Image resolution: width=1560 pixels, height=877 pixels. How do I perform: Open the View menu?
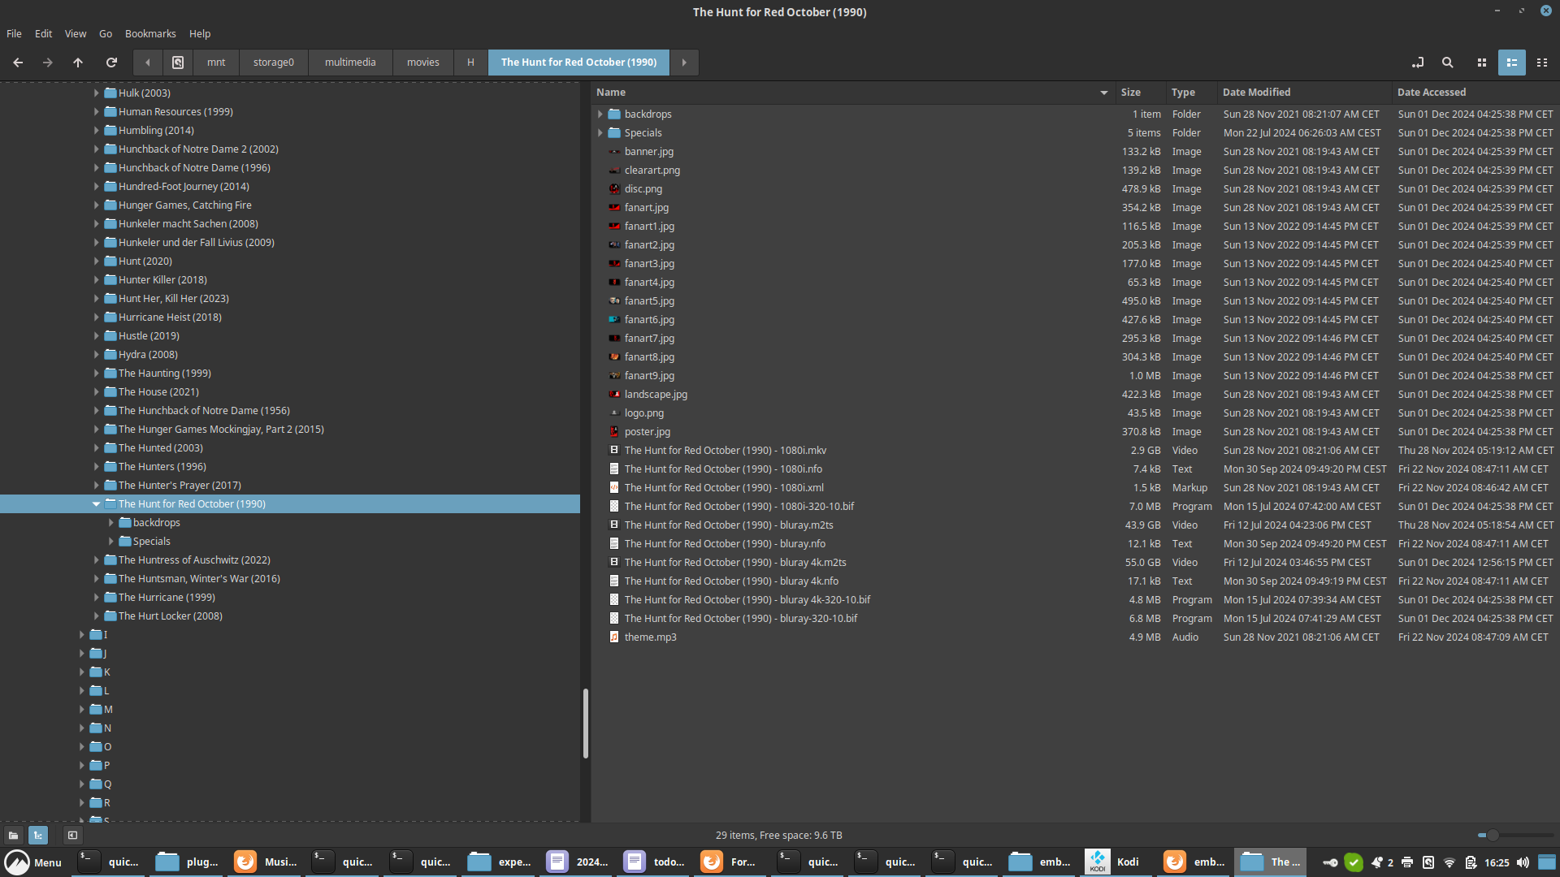[x=75, y=33]
